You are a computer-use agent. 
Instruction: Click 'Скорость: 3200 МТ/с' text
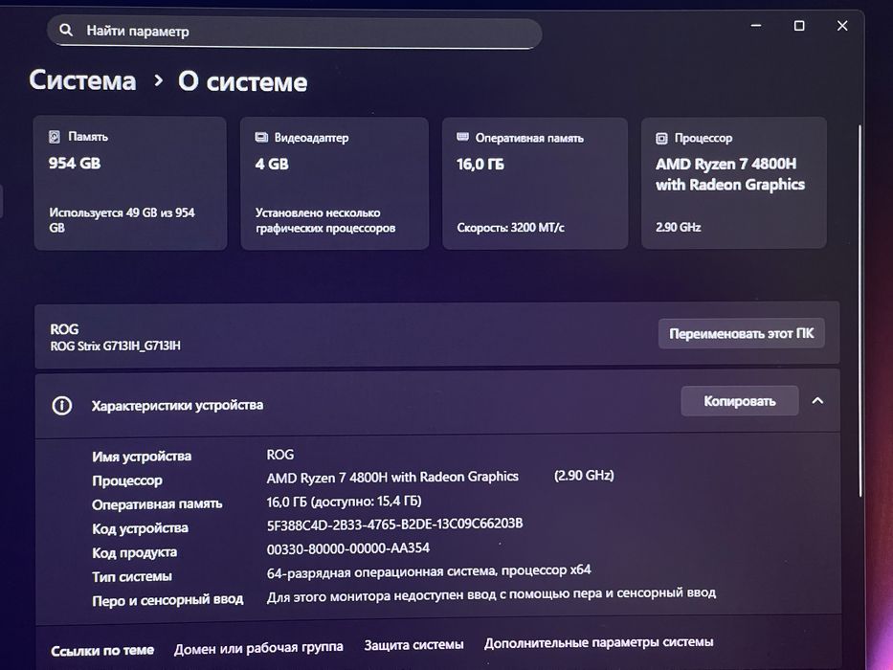510,228
